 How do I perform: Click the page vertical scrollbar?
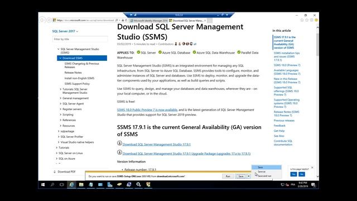317,102
